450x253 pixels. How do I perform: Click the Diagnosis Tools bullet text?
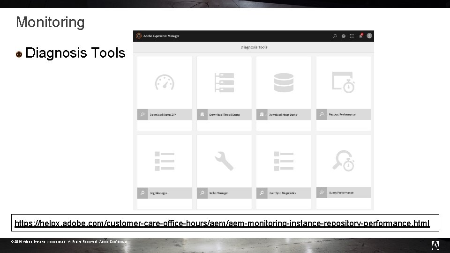(x=75, y=53)
